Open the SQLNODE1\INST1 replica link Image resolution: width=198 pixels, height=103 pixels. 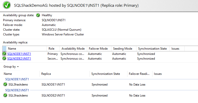pos(19,54)
